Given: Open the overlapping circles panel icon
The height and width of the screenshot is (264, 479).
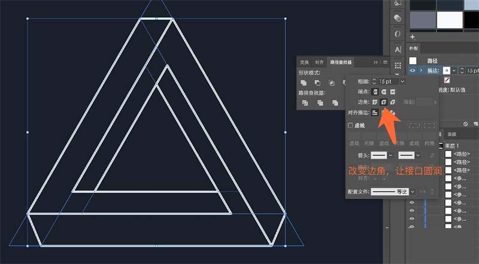Looking at the screenshot, I should 398,18.
